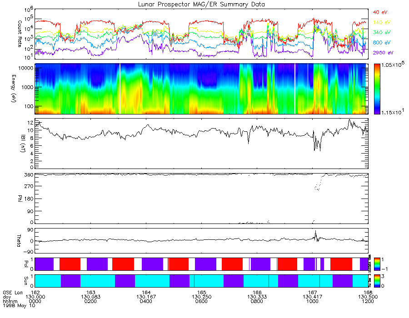Image resolution: width=409 pixels, height=318 pixels.
Task: Click the time tick label '0600'
Action: click(201, 301)
